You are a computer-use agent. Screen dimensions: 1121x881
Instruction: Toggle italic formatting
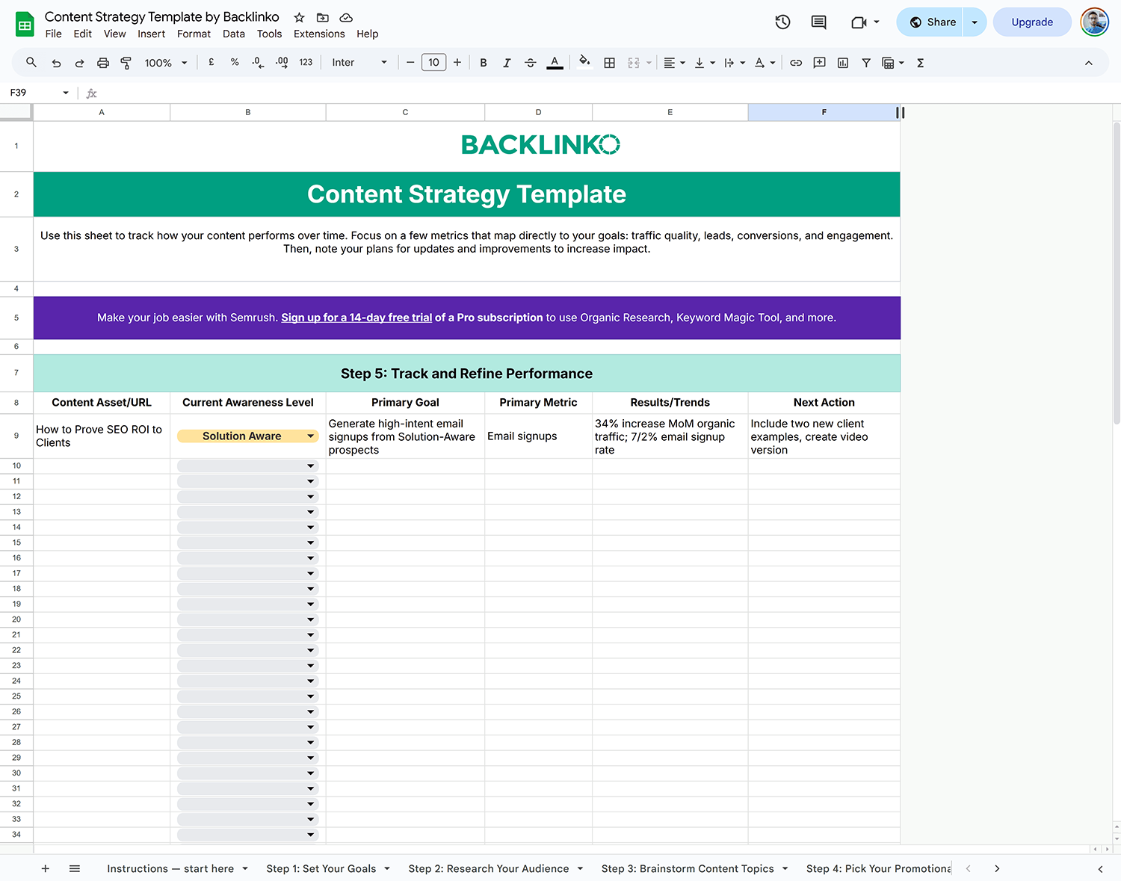[507, 64]
